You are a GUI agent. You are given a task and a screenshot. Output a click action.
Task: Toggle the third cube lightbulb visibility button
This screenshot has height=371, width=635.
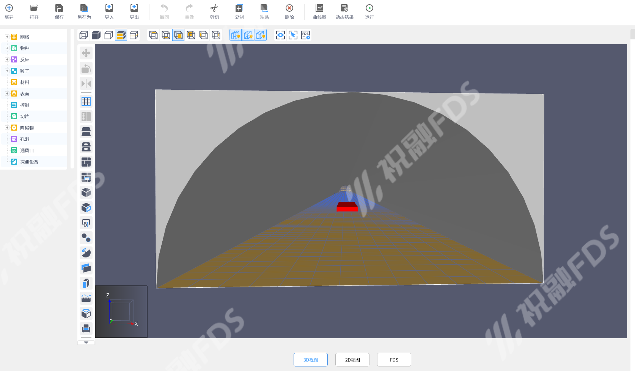[261, 35]
